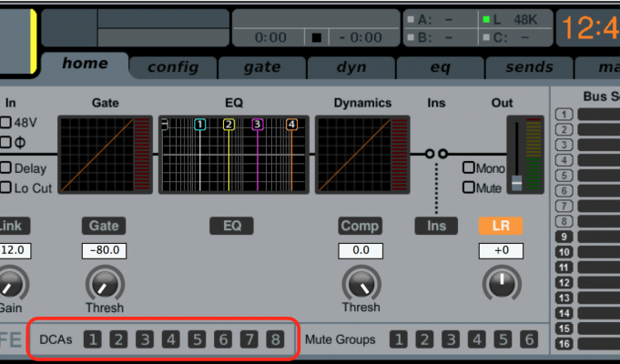Click the +0 pan value field
The image size is (620, 364).
click(501, 250)
